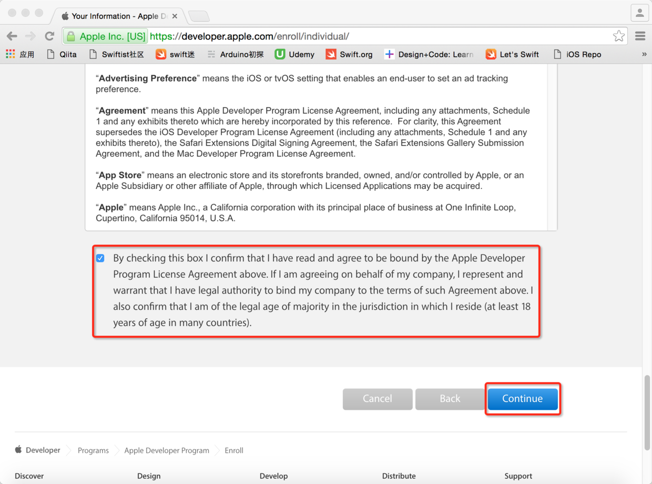Click the Design footer heading
The width and height of the screenshot is (652, 484).
pos(149,476)
